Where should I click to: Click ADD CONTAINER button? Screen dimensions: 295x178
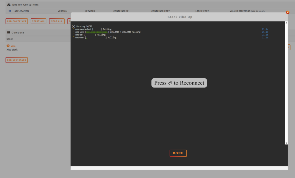[x=17, y=21]
